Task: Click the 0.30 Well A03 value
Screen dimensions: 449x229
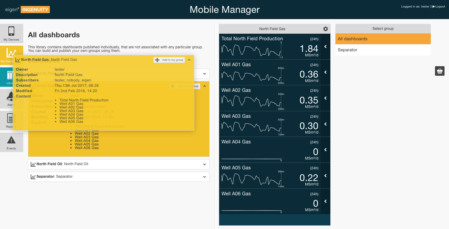Action: click(309, 126)
